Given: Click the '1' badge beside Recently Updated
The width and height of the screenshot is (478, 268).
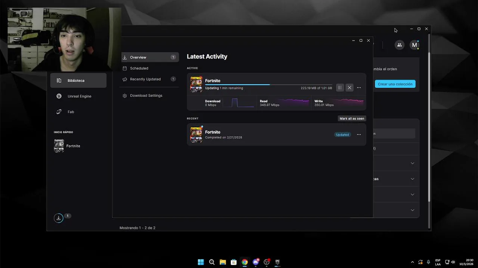Looking at the screenshot, I should 173,79.
